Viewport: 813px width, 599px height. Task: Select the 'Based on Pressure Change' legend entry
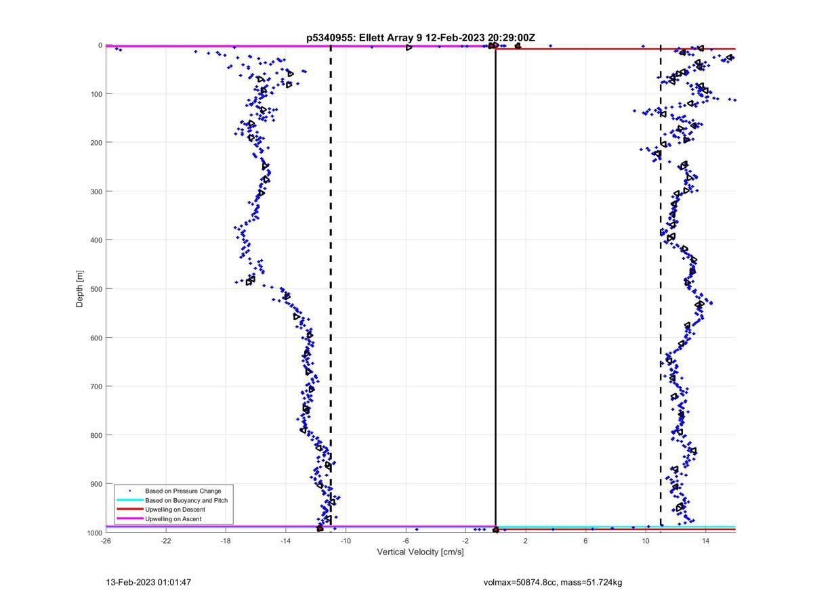tap(183, 491)
